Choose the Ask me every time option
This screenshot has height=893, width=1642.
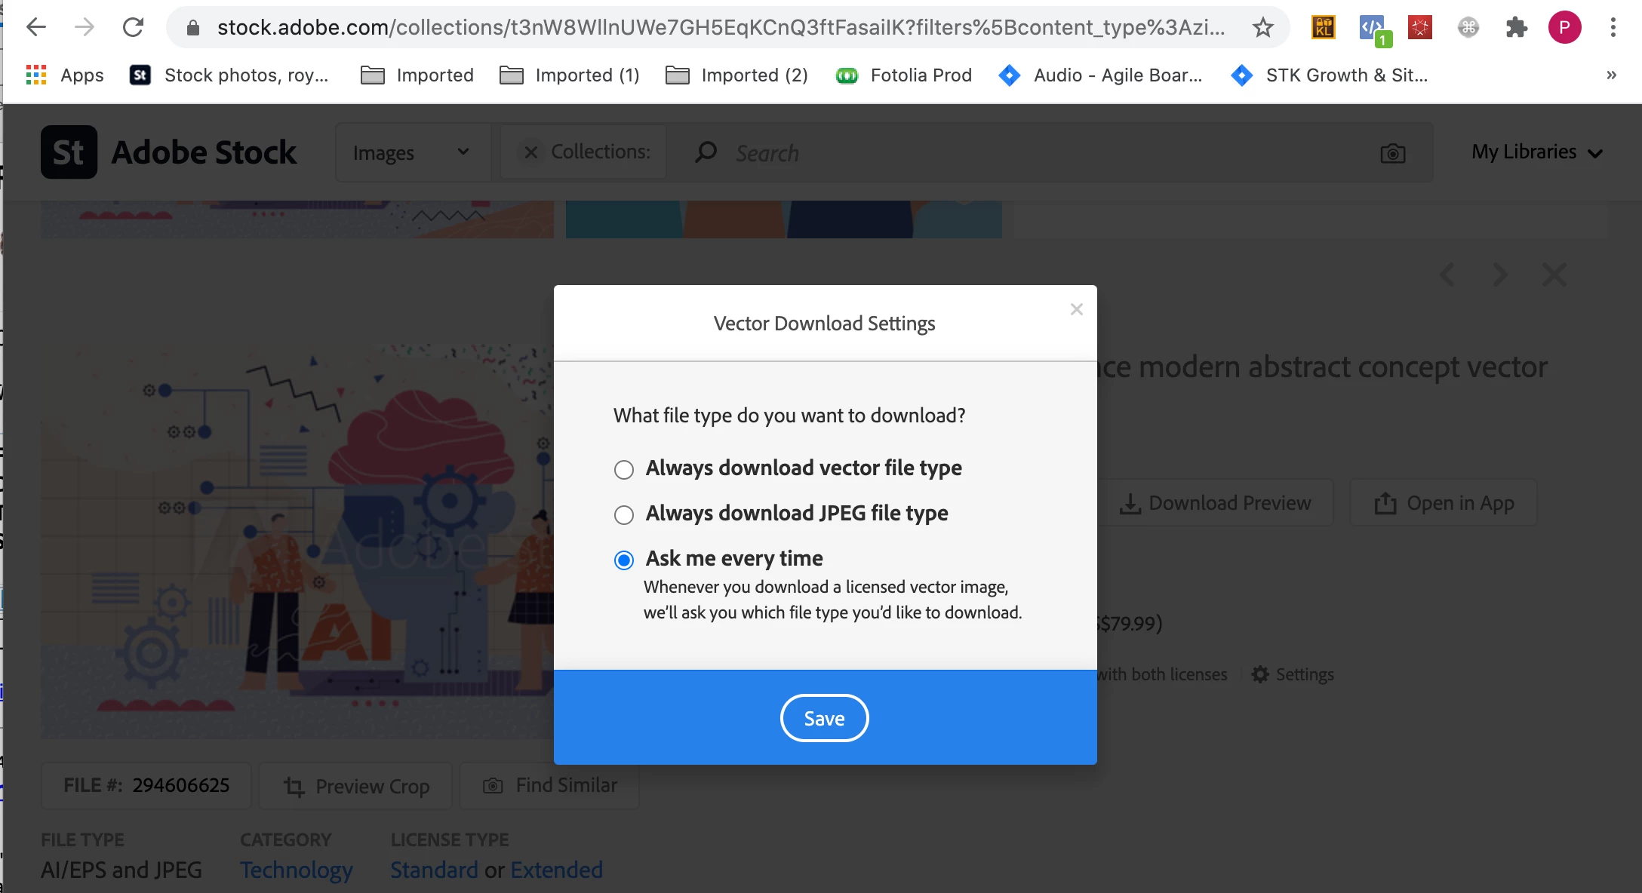(624, 560)
